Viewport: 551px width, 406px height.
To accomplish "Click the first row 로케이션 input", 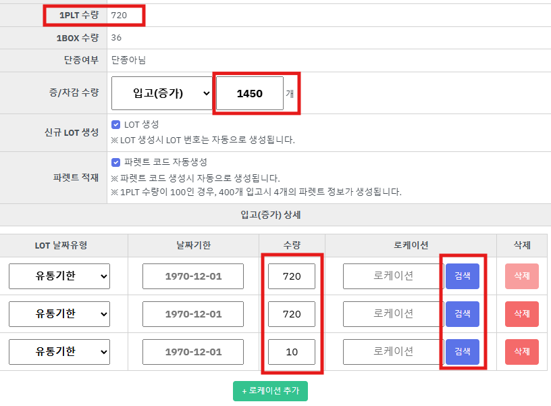I will tap(393, 276).
